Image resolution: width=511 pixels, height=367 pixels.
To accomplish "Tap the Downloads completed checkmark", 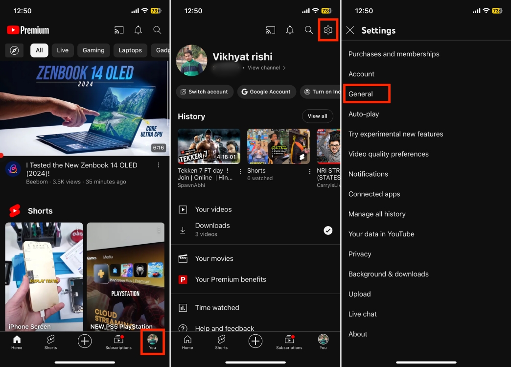I will pyautogui.click(x=328, y=230).
